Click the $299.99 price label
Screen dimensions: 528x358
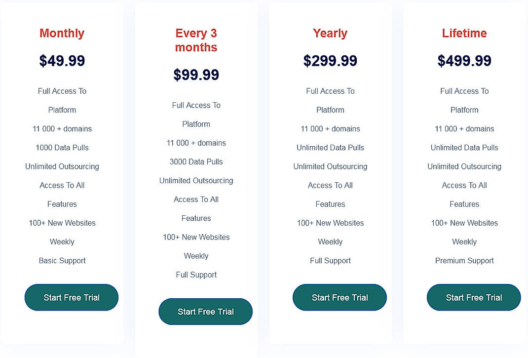point(330,61)
